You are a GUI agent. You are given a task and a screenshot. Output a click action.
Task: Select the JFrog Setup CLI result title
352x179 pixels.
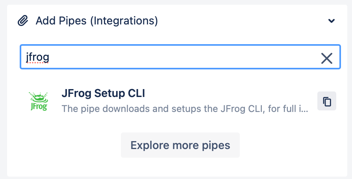[103, 93]
